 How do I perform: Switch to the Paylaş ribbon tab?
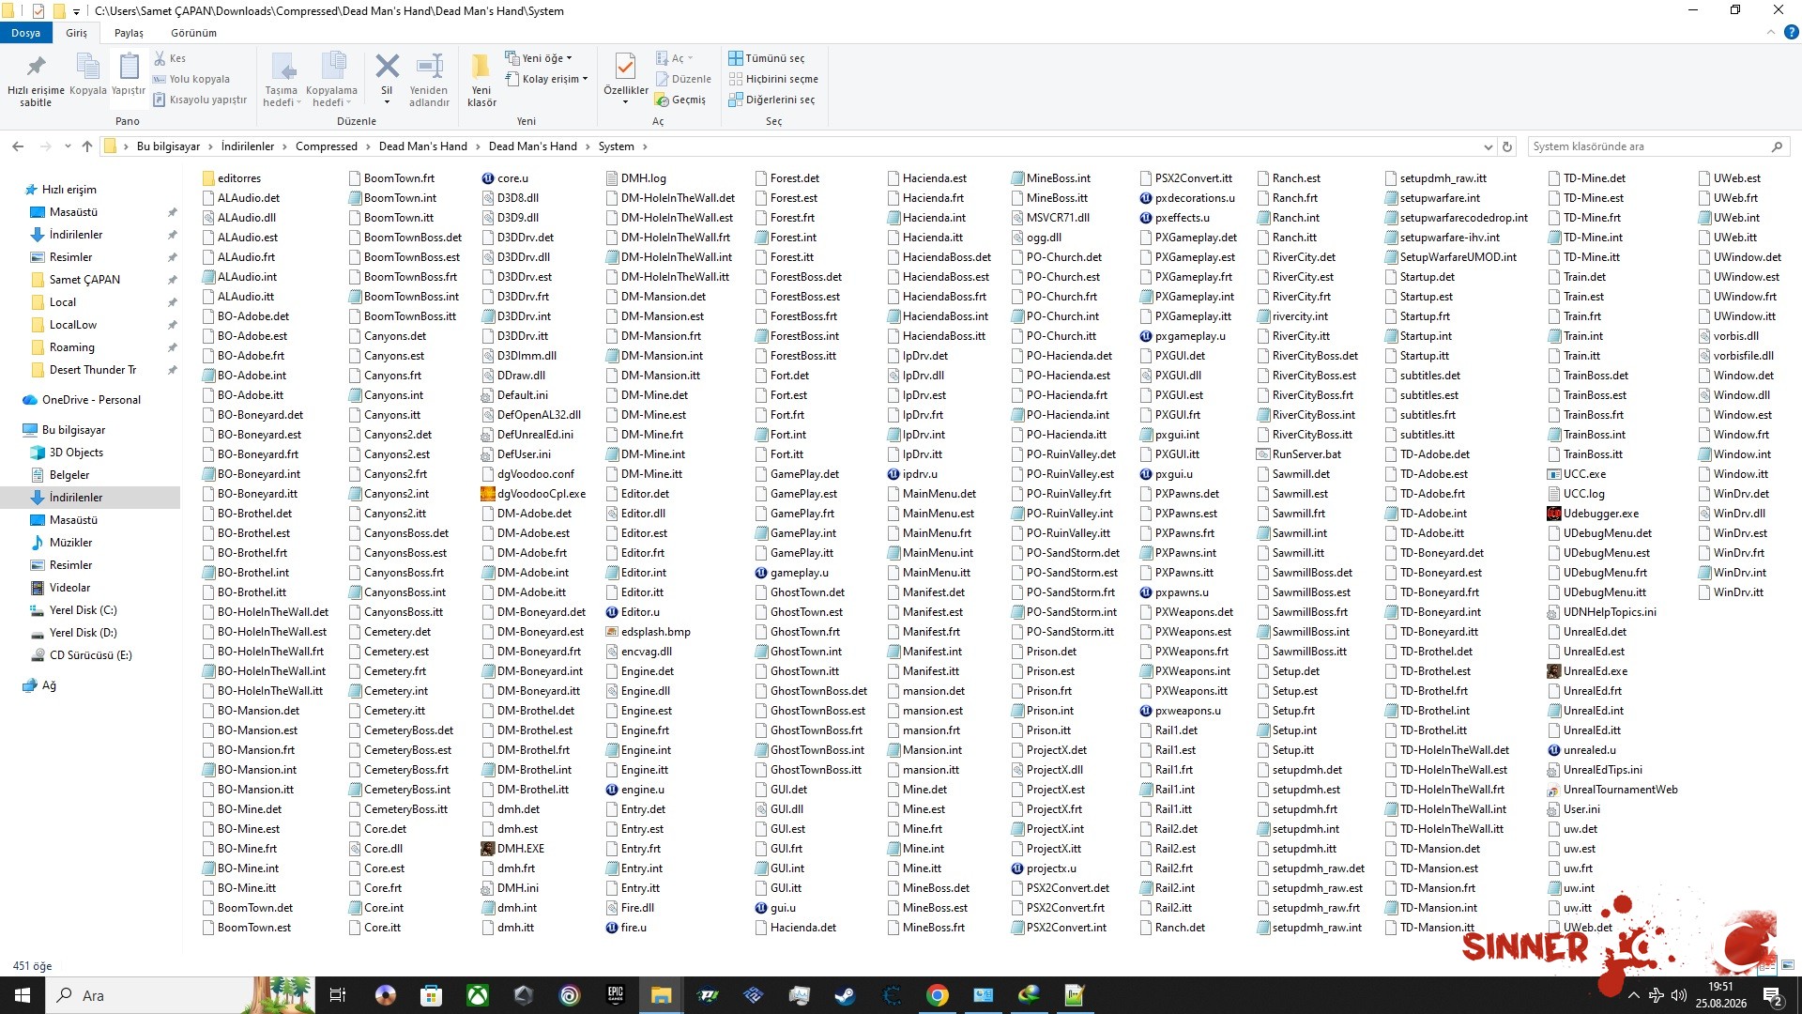coord(129,33)
